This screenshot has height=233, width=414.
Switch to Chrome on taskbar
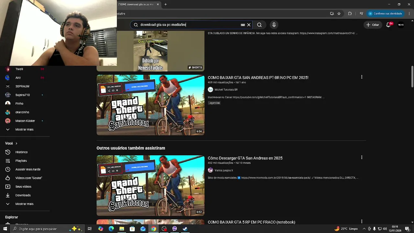click(153, 229)
